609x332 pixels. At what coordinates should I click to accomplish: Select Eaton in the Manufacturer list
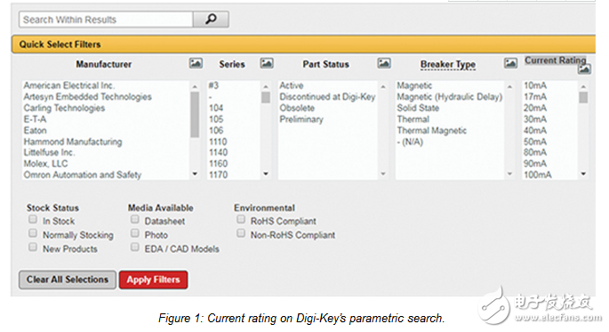coord(35,130)
